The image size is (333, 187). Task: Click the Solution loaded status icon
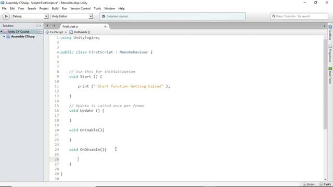tap(104, 16)
